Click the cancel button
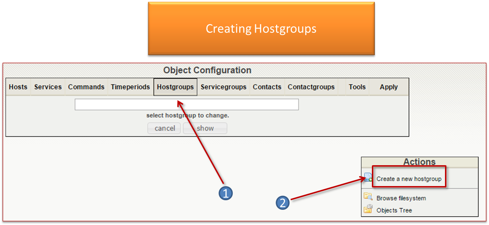Screen dimensions: 489x225 tap(165, 128)
